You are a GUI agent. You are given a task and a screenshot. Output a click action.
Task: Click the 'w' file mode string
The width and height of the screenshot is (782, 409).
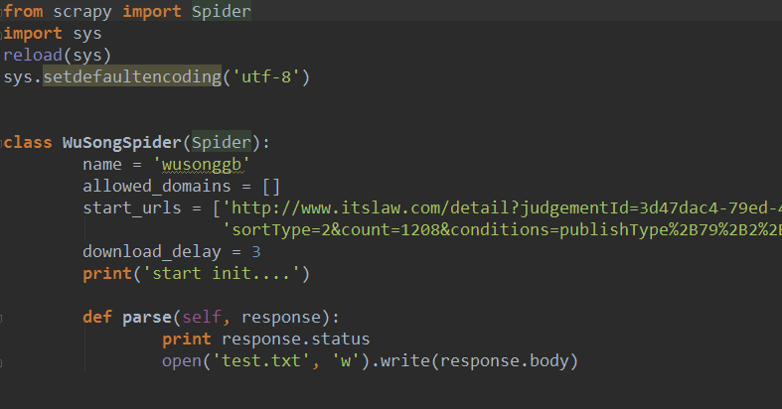pyautogui.click(x=346, y=361)
